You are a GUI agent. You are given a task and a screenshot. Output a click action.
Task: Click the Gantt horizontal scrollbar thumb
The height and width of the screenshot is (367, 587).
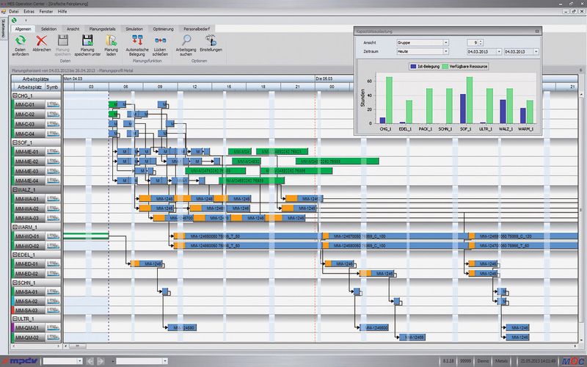click(78, 346)
